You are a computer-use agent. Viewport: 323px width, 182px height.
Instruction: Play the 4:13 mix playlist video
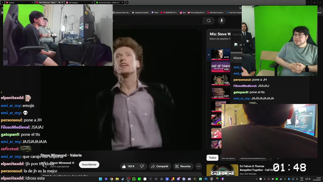tap(220, 54)
